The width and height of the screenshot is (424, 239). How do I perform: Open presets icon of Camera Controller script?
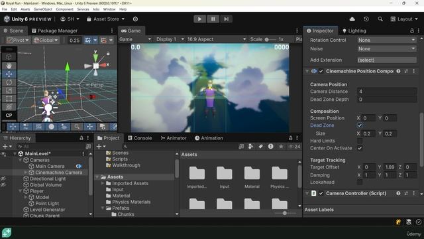[x=406, y=193]
